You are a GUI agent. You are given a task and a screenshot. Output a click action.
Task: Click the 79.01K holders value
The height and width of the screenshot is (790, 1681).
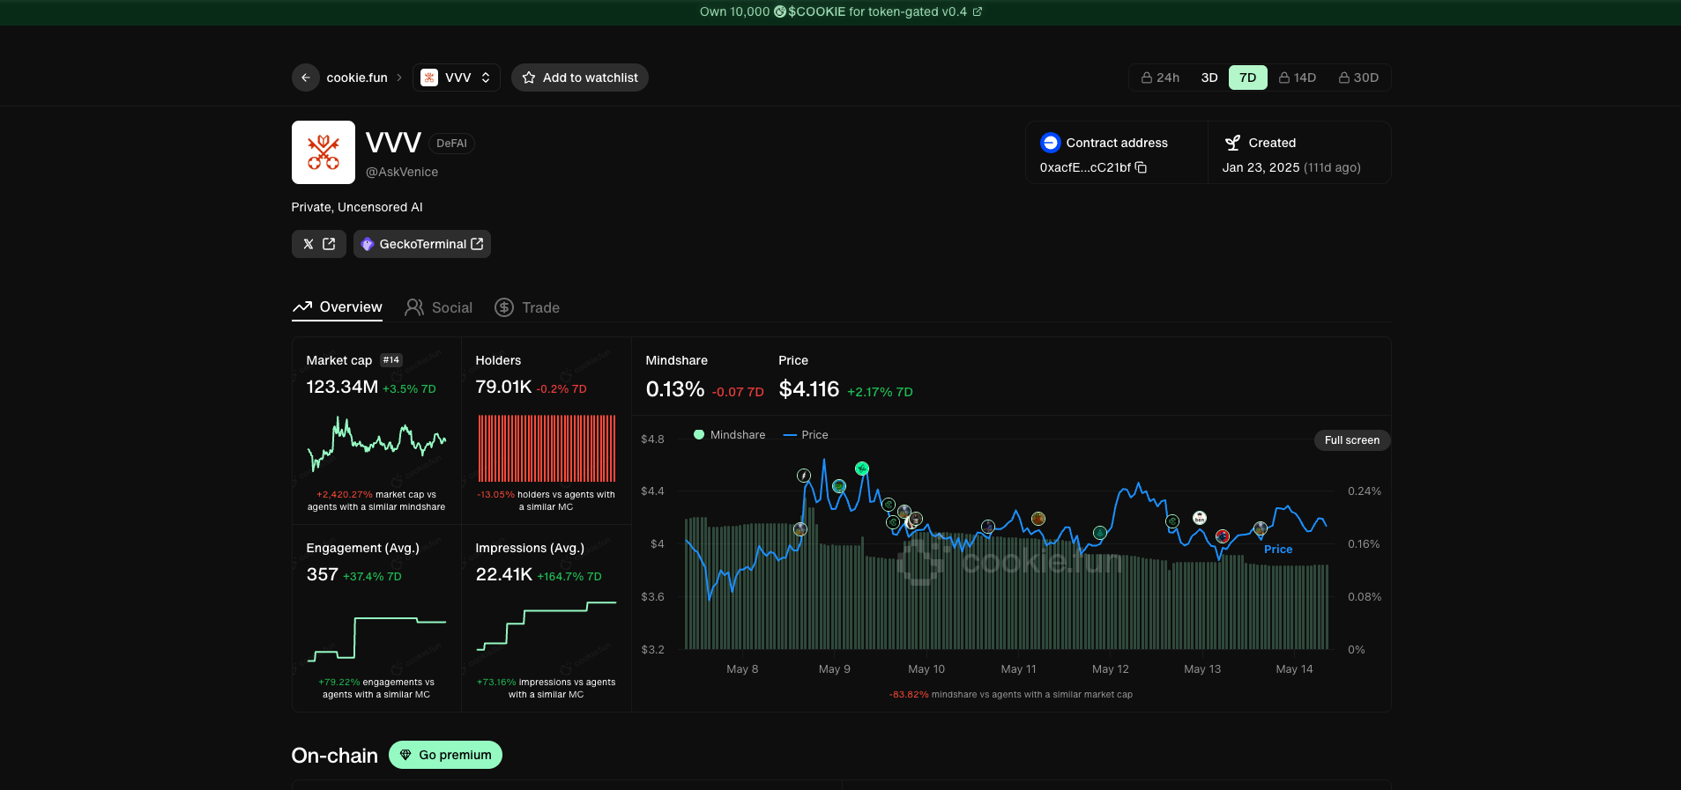click(503, 387)
